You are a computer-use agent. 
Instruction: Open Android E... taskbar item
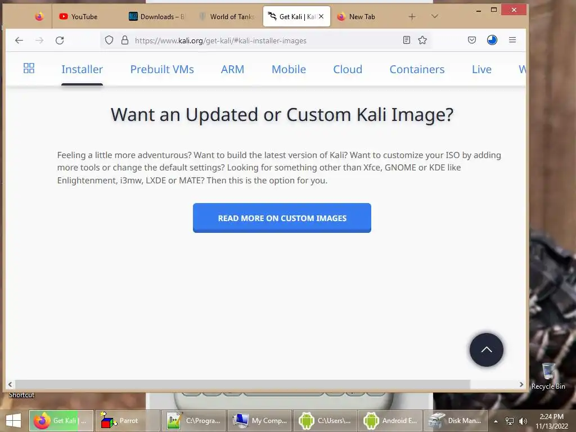[x=391, y=421]
